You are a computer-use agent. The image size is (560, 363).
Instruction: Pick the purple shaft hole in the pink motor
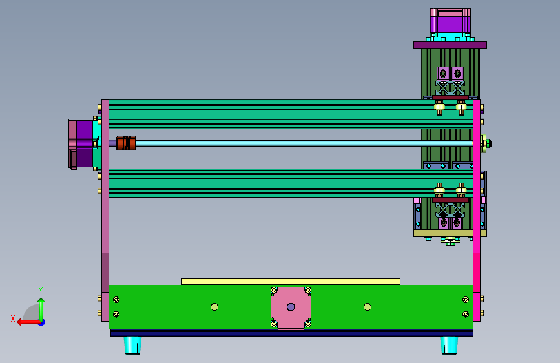point(291,307)
